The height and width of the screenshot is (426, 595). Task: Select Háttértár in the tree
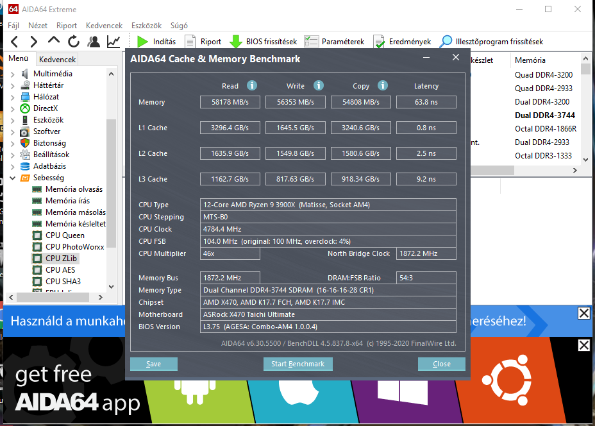48,85
